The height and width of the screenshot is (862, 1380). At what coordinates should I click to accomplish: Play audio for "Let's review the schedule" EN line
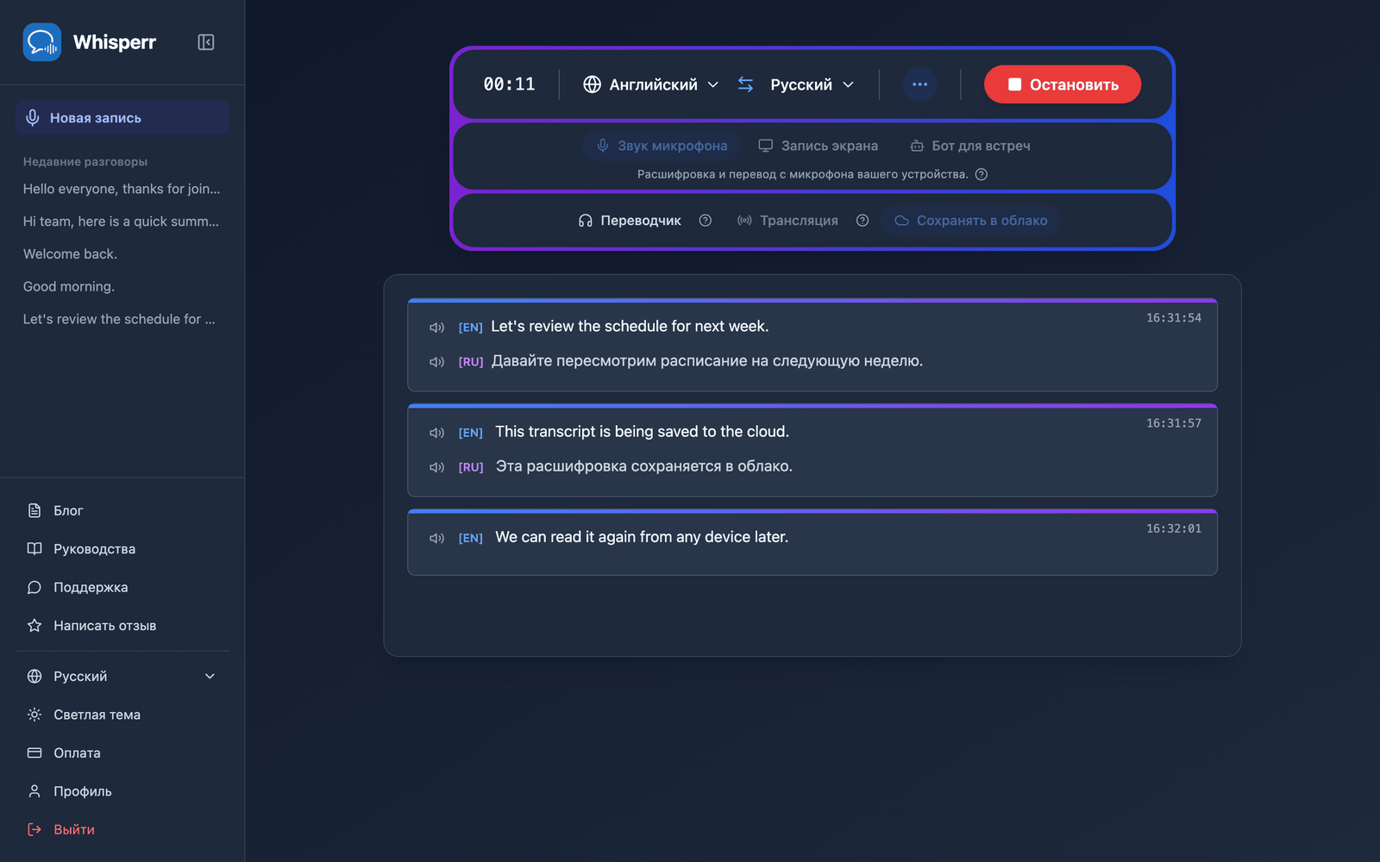436,328
